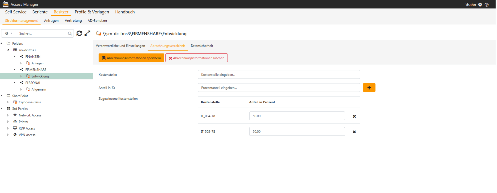Remove the IT_034-18 cost center entry
Screen dimensions: 497x193
(x=354, y=116)
